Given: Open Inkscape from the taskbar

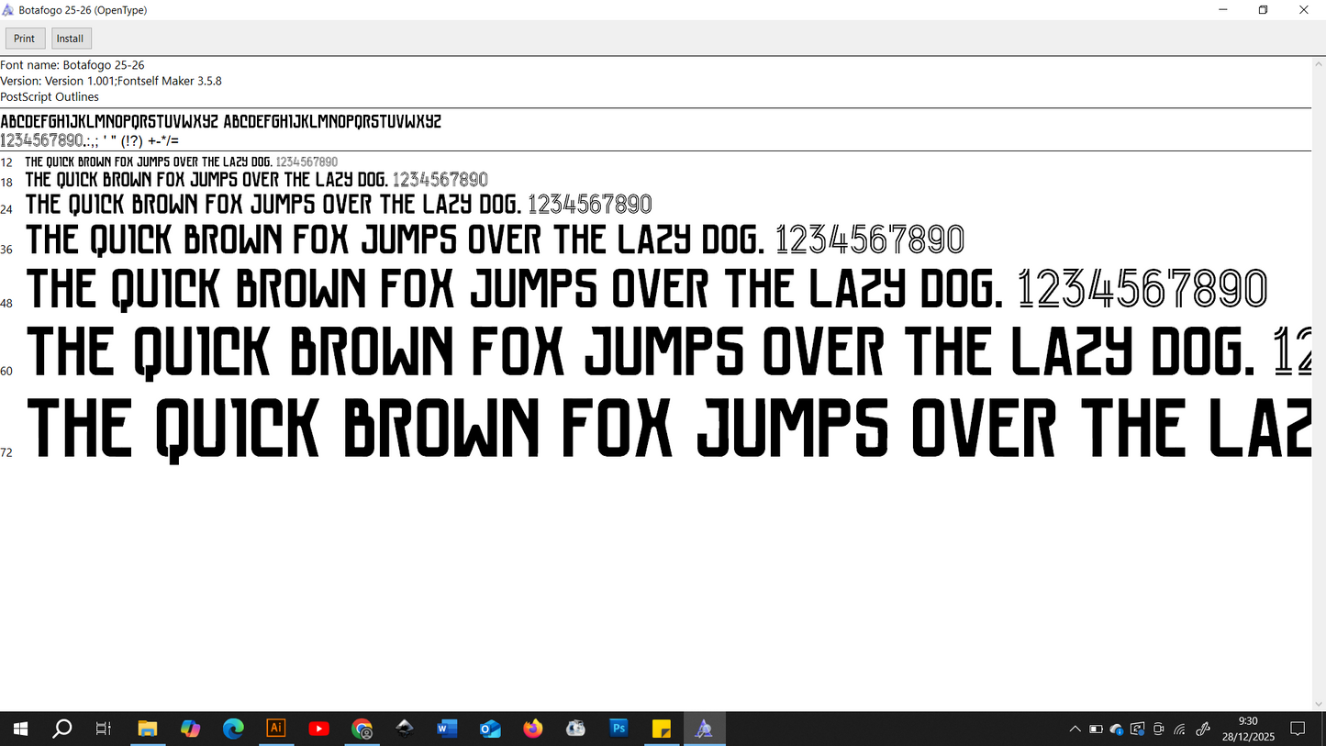Looking at the screenshot, I should click(405, 728).
